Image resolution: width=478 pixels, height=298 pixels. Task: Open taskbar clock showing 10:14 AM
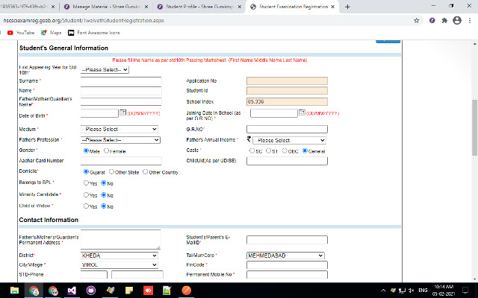click(444, 291)
